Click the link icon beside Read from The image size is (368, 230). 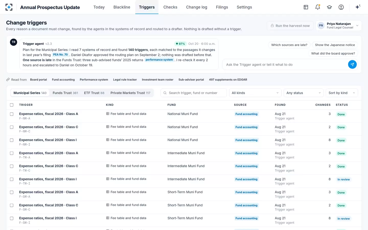8,80
